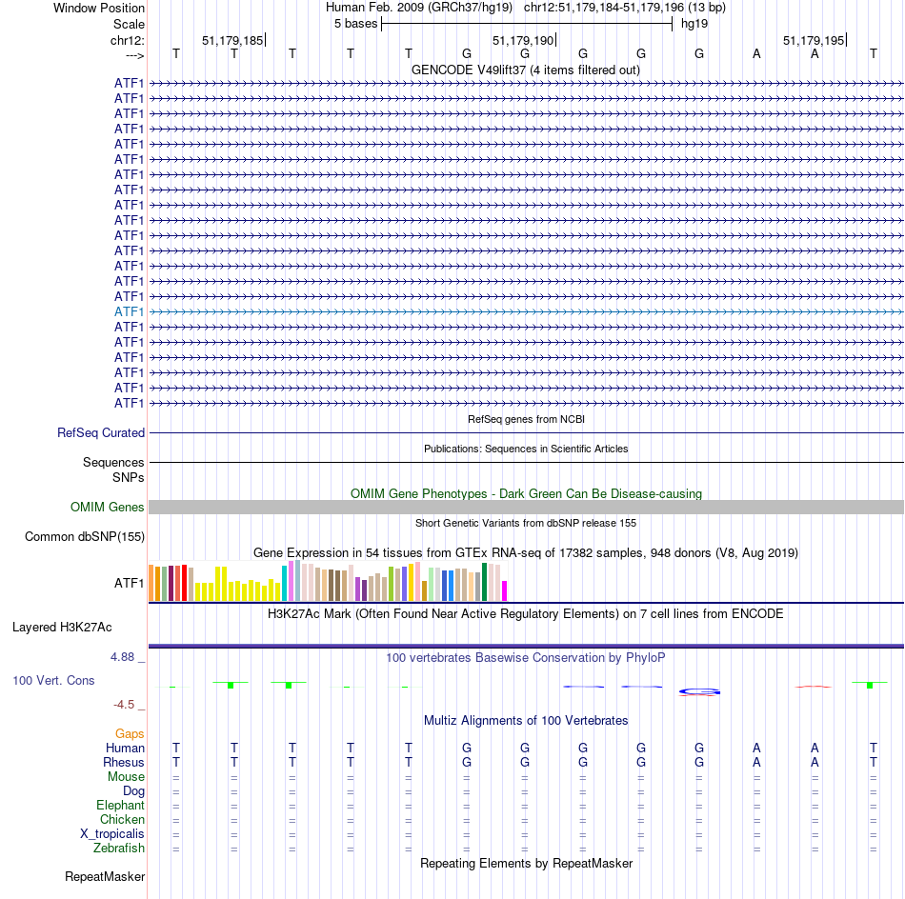Click the bright red bar in the GTEx chart
Screen dimensions: 905x899
click(x=184, y=583)
